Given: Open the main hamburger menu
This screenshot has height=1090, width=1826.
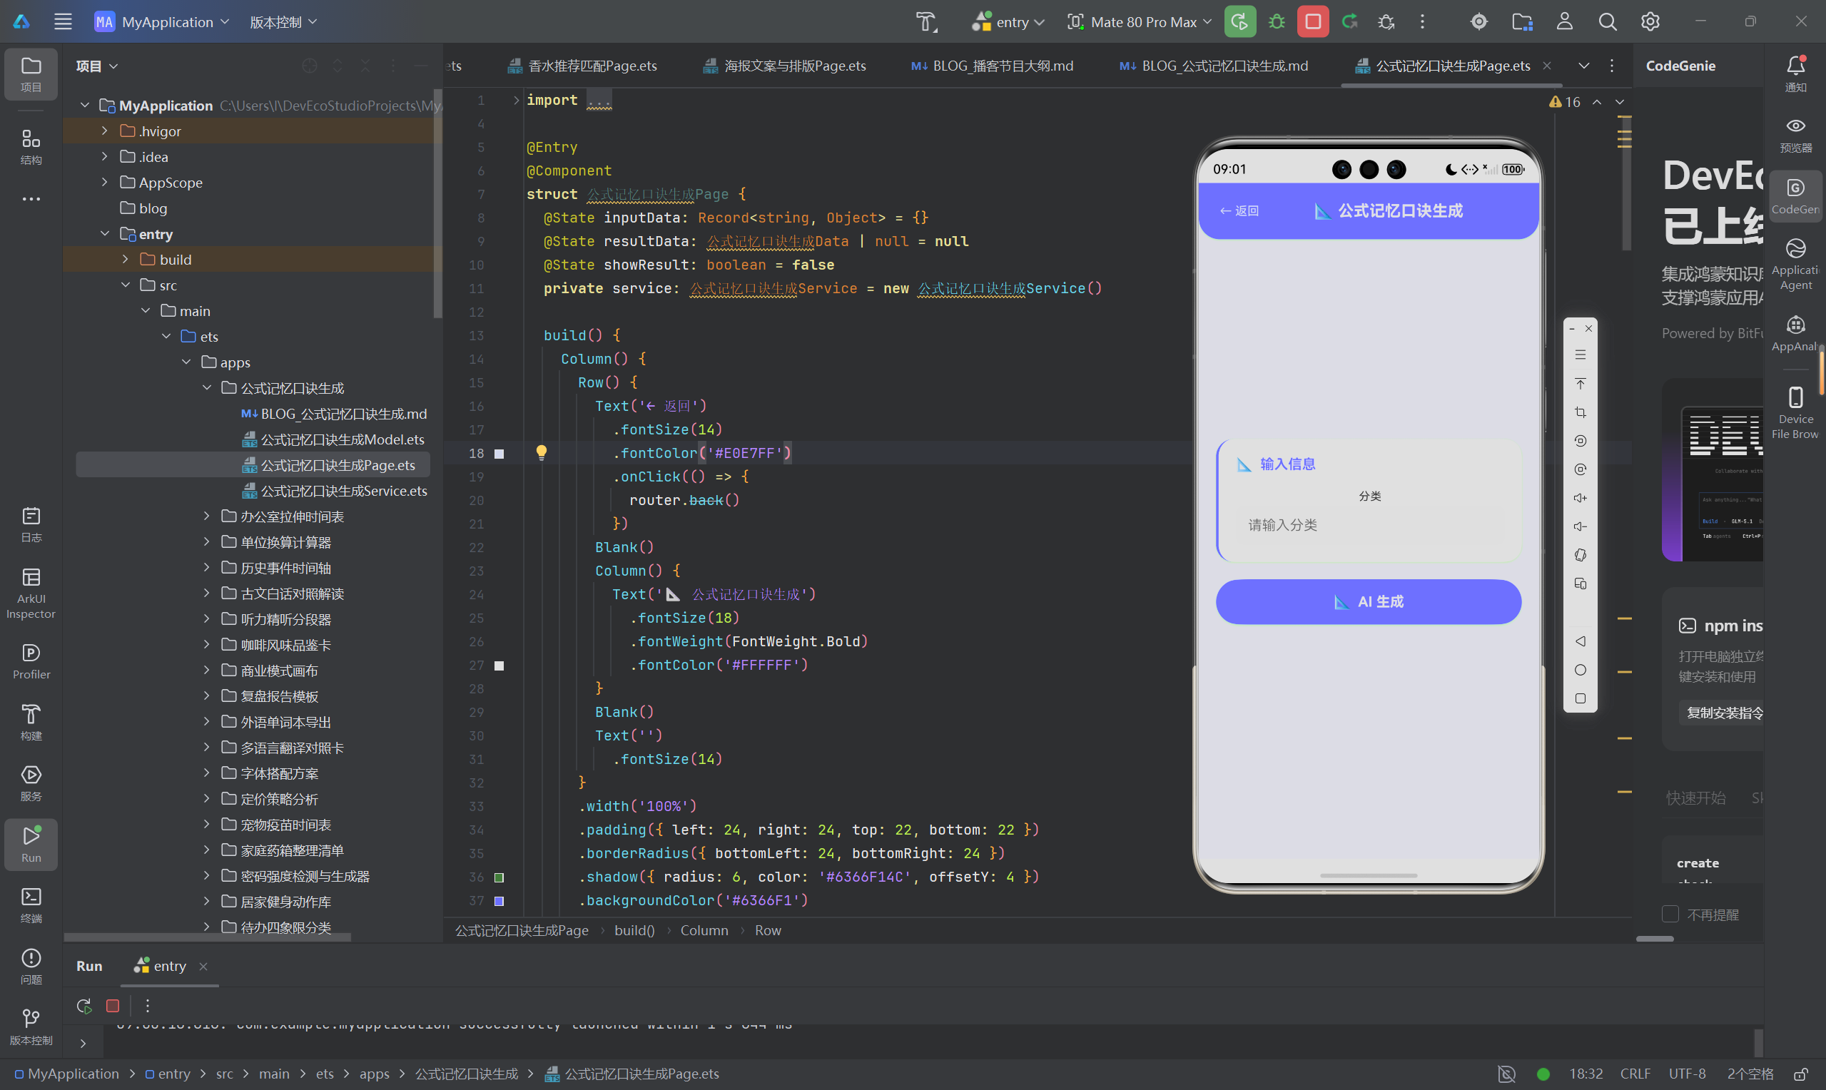Looking at the screenshot, I should click(x=64, y=21).
